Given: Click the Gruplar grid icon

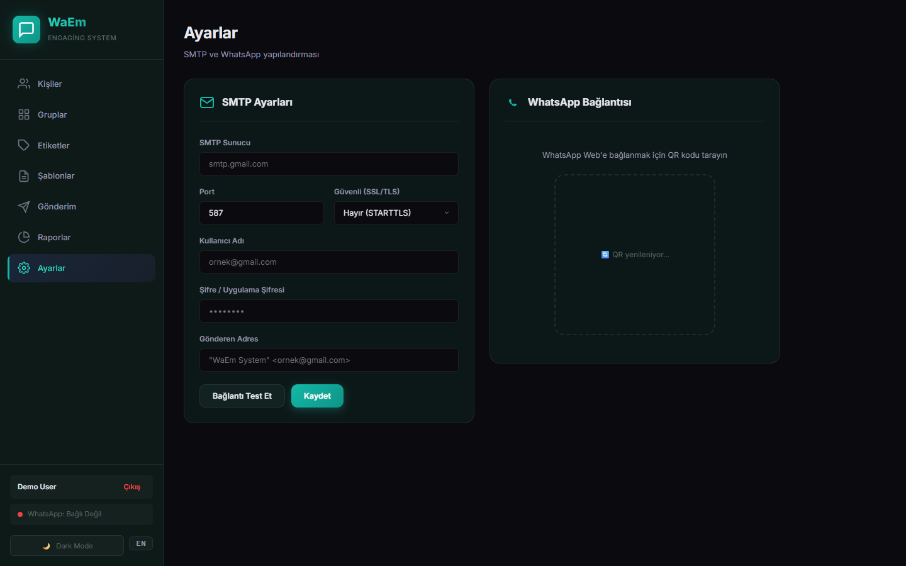Looking at the screenshot, I should coord(24,114).
